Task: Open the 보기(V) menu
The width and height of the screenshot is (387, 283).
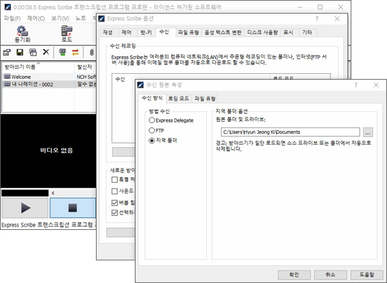Action: pos(60,19)
